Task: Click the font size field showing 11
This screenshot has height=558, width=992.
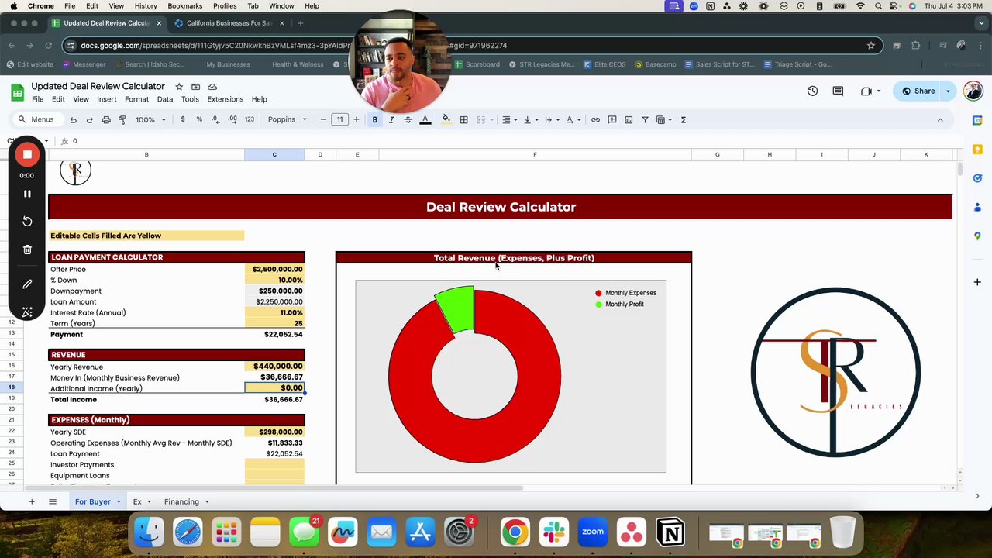Action: (339, 119)
